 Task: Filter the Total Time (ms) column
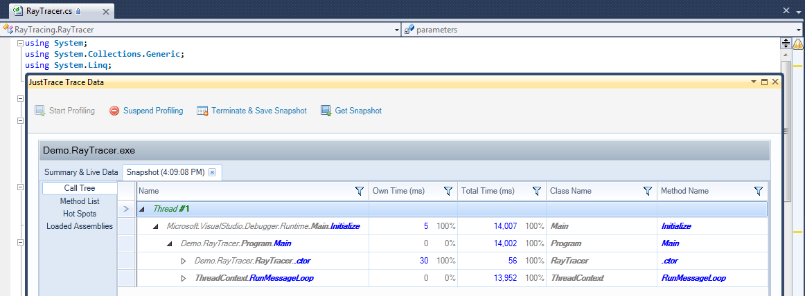tap(537, 191)
